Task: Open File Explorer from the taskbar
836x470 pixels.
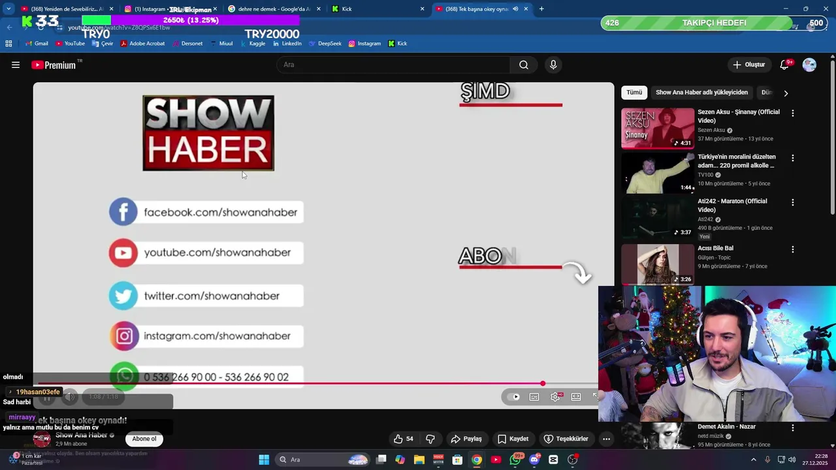Action: 419,460
